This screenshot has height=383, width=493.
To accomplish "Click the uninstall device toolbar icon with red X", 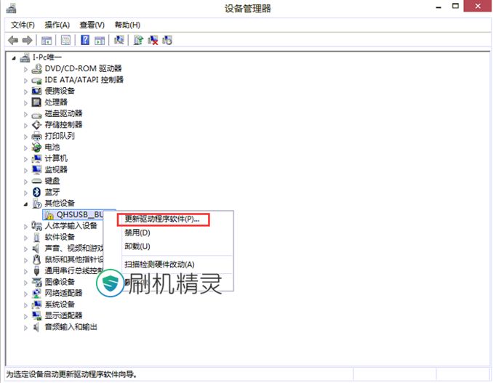I will pos(153,40).
